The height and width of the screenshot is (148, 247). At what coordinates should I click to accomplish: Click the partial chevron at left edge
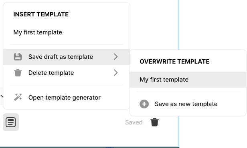point(2,96)
